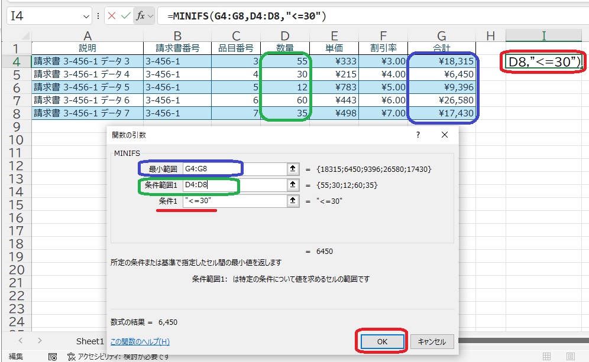Viewport: 589px width, 362px height.
Task: Click the accessibility checker icon in status bar
Action: 72,356
